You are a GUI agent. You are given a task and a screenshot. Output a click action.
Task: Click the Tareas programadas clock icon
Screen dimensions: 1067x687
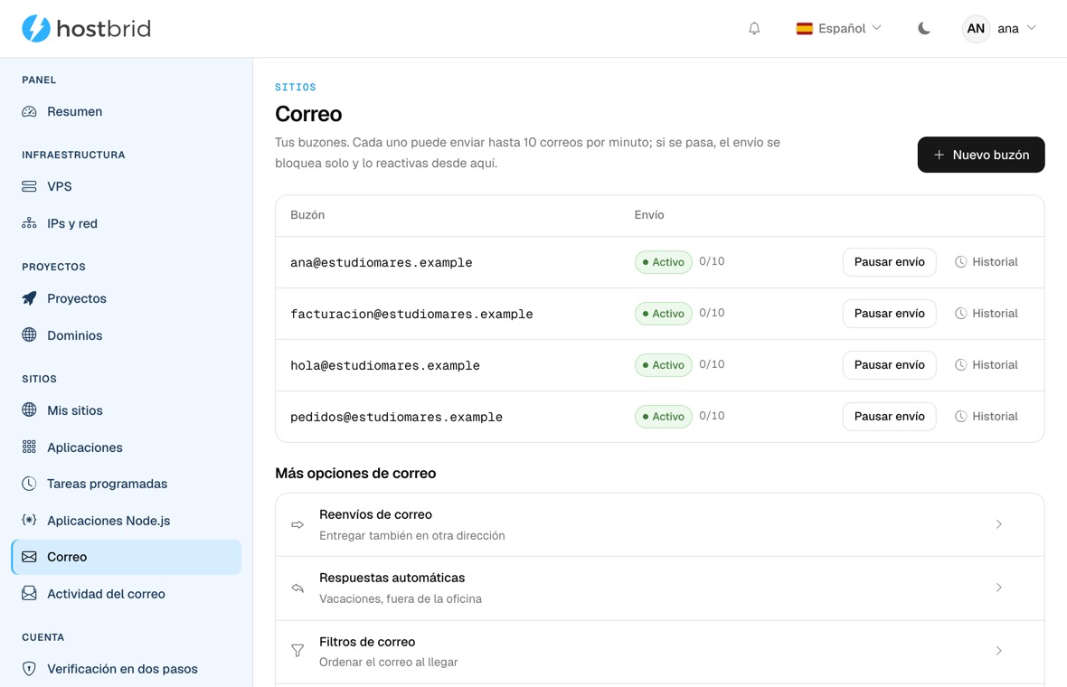pos(29,484)
